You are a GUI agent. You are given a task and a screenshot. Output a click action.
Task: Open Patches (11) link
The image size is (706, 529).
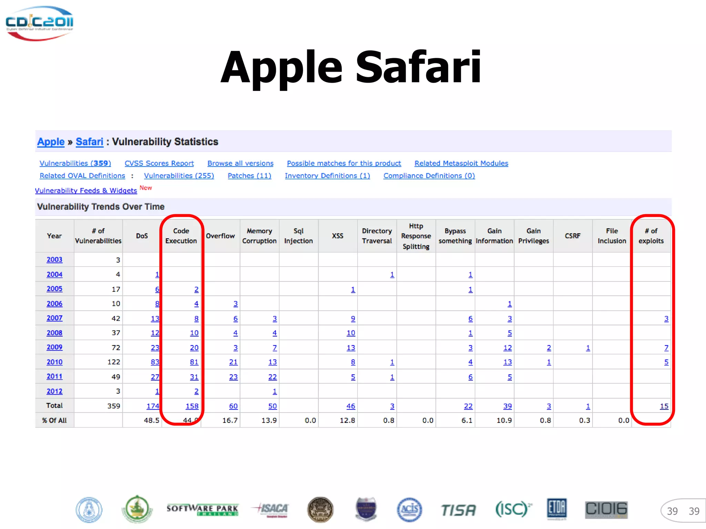250,176
